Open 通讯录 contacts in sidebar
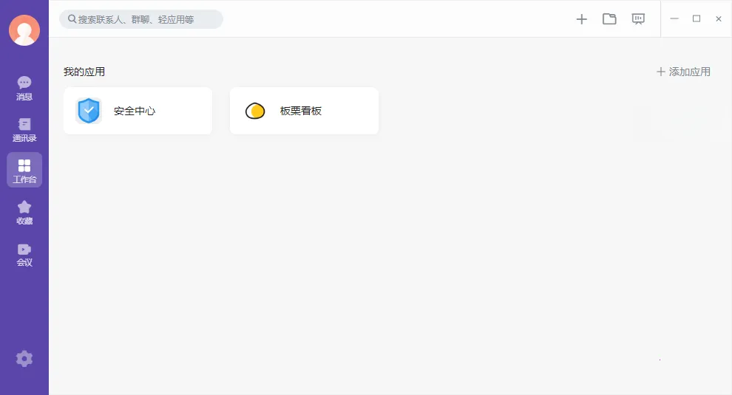Viewport: 732px width, 395px height. [24, 130]
